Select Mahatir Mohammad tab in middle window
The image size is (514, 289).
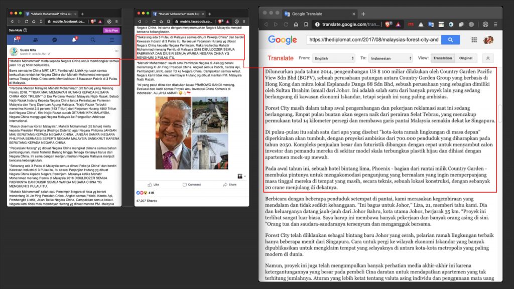coord(179,14)
